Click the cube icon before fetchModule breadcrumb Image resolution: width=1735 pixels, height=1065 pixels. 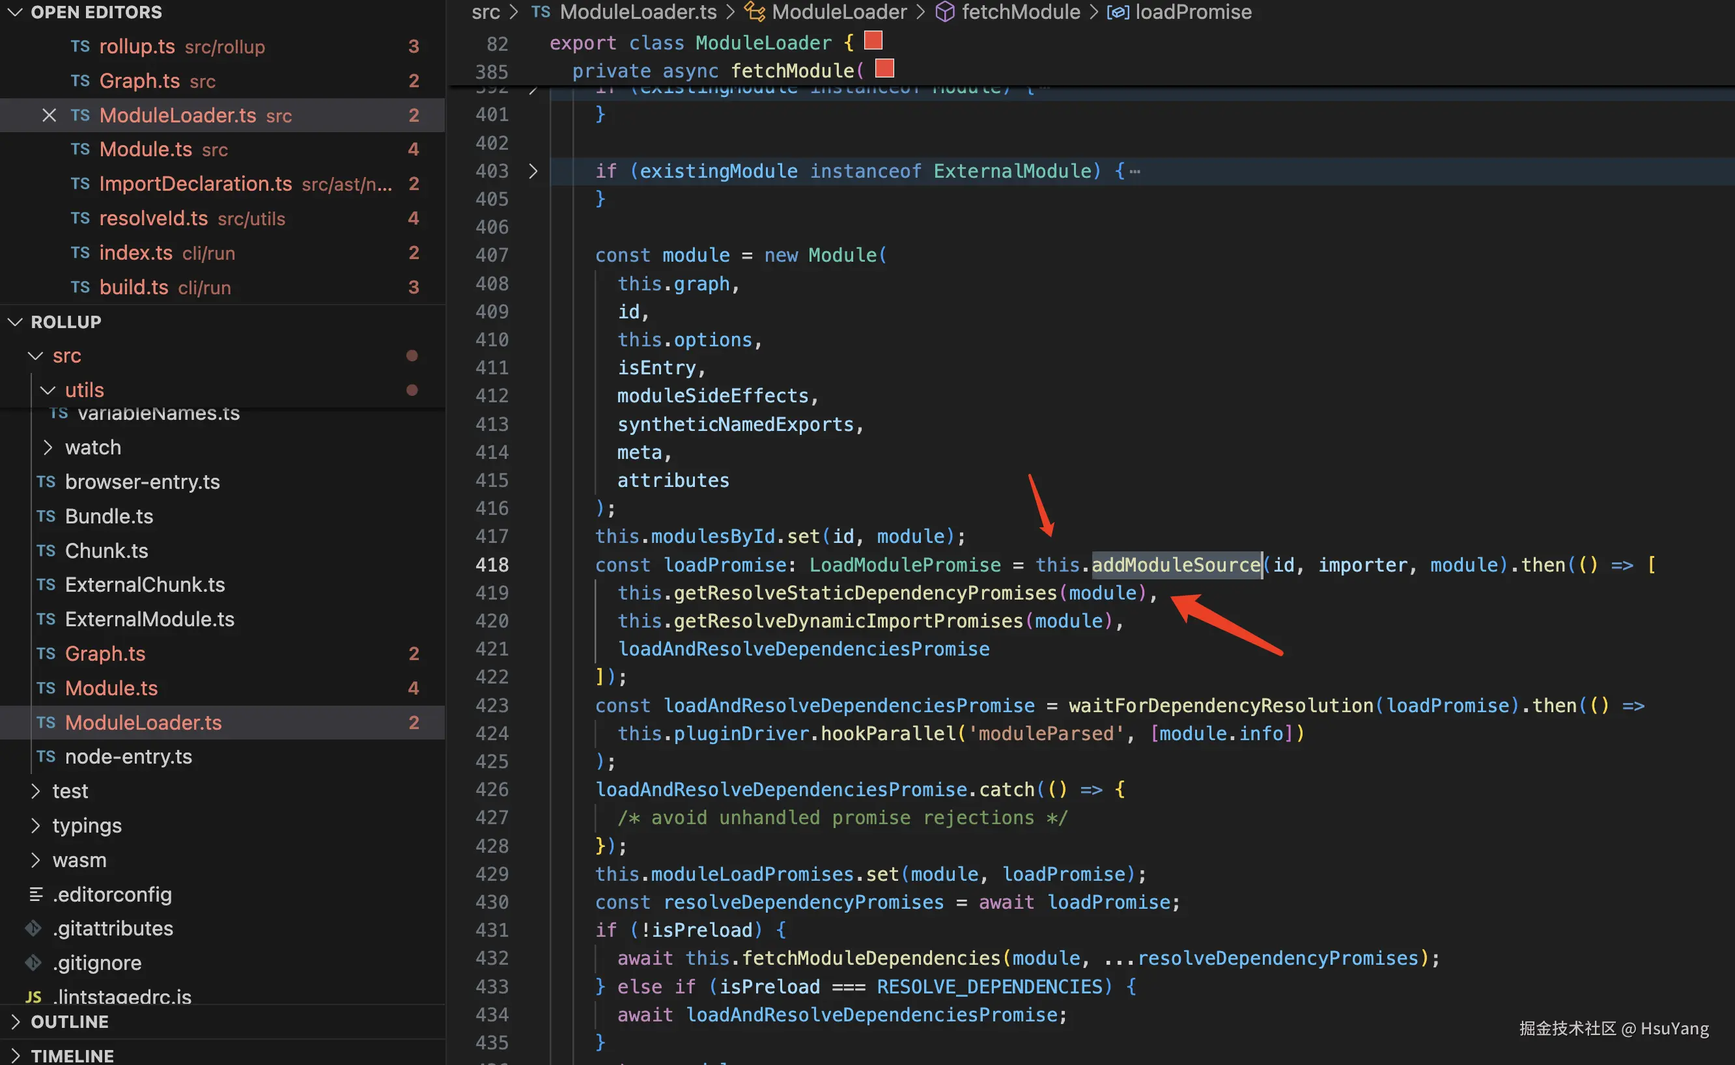point(944,12)
